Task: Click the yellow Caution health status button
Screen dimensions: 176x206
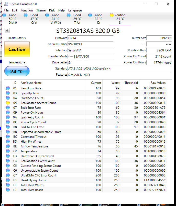Action: pos(17,49)
